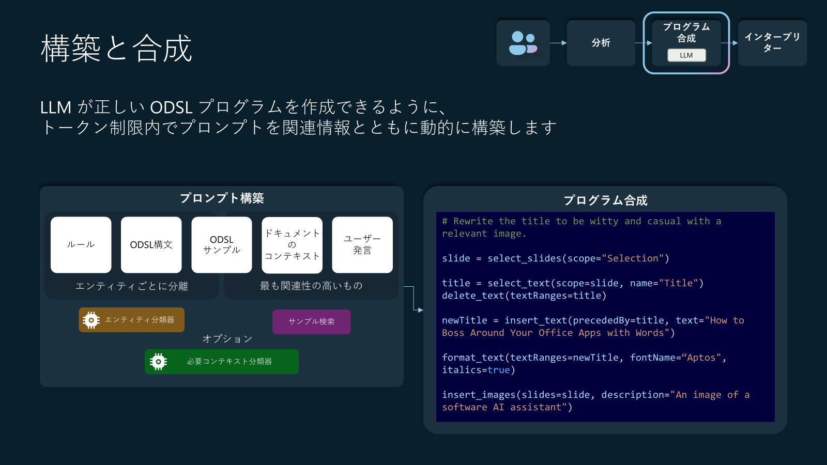Viewport: 827px width, 465px height.
Task: Click the 最も関連性の高いもの caption
Action: (x=311, y=286)
